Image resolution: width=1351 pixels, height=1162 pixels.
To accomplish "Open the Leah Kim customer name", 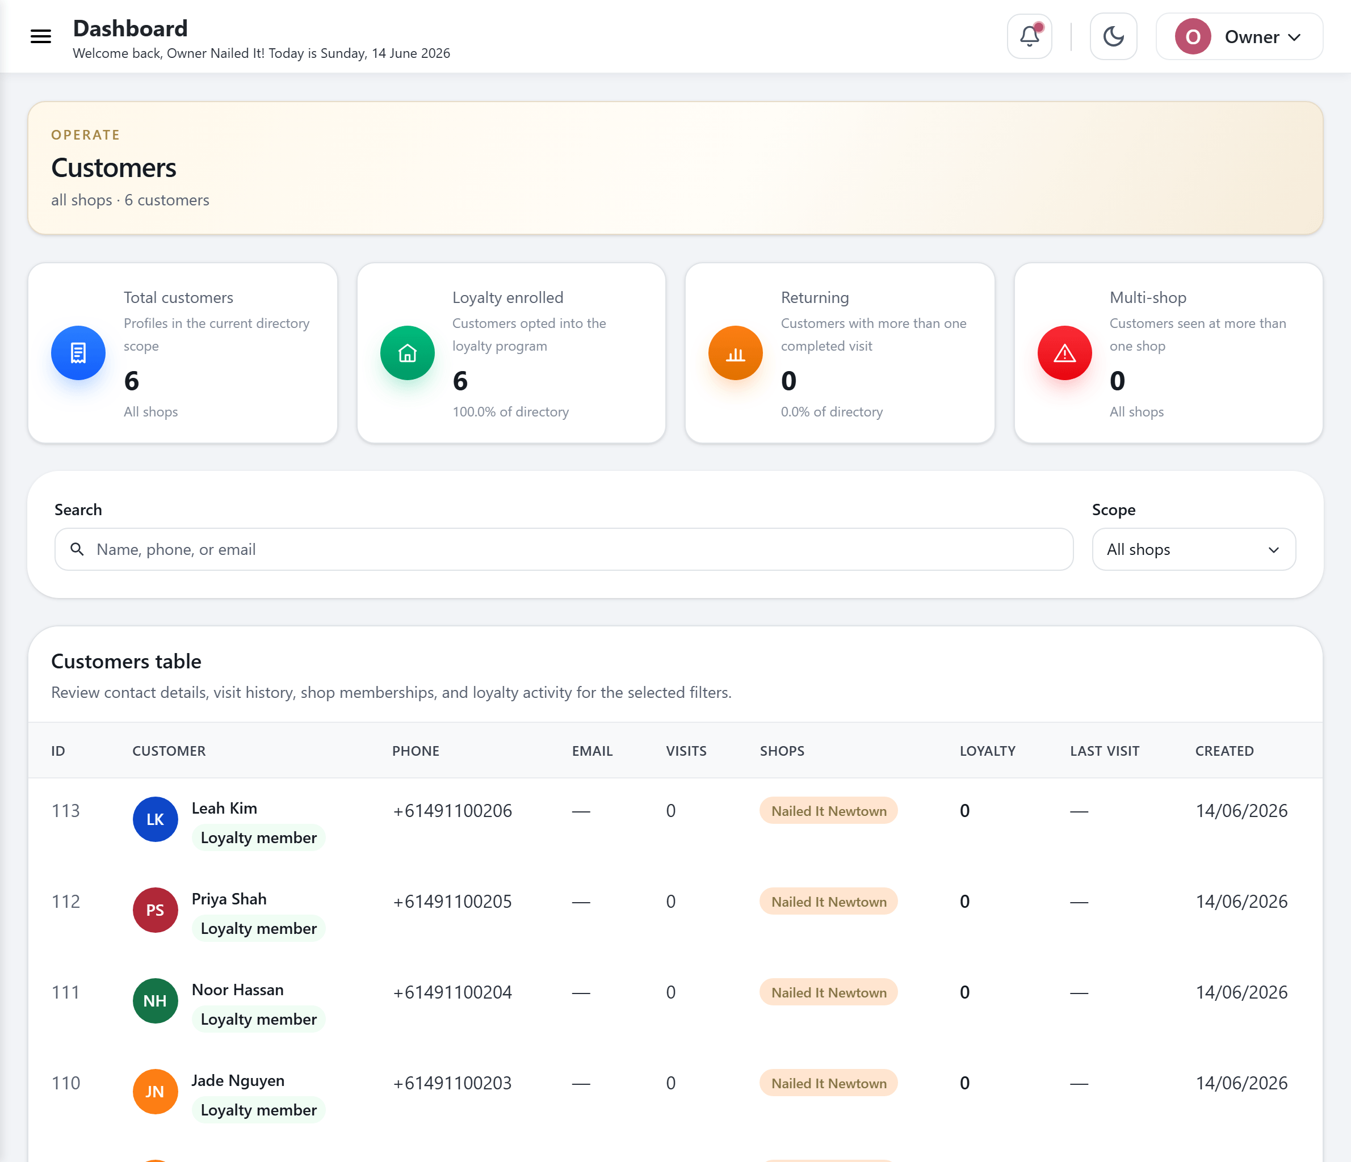I will pyautogui.click(x=224, y=808).
